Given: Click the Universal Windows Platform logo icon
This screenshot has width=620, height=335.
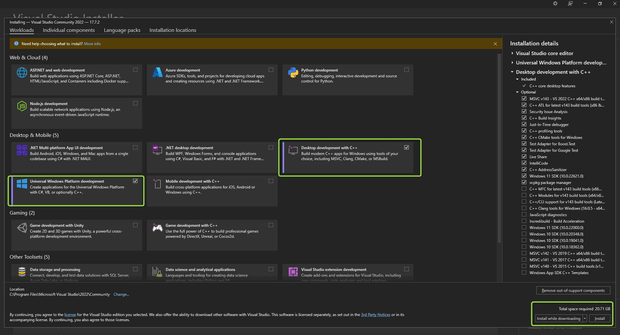Looking at the screenshot, I should pos(22,184).
